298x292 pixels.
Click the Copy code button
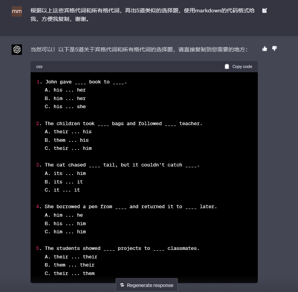(238, 66)
